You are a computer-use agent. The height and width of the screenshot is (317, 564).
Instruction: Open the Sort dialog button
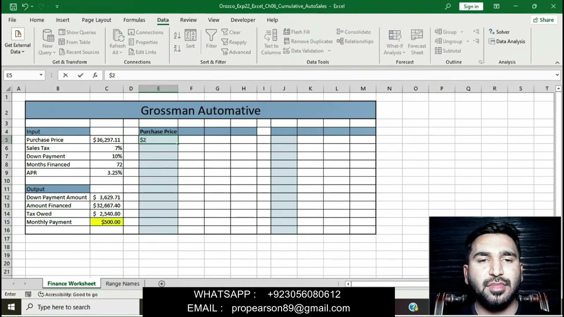point(190,39)
